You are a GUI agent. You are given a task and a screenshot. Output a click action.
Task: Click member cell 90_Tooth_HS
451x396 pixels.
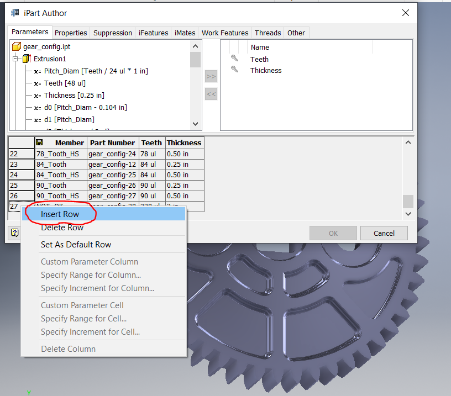tap(61, 196)
